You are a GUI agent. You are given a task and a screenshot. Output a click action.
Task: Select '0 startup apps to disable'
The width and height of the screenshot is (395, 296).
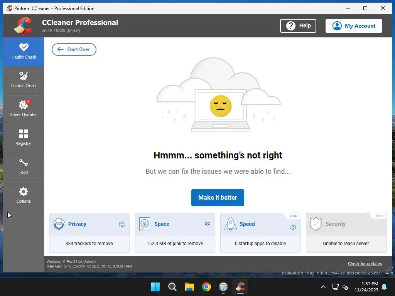click(260, 244)
